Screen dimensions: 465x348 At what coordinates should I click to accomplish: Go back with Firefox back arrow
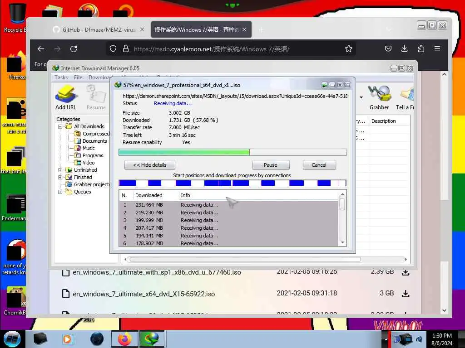point(41,49)
